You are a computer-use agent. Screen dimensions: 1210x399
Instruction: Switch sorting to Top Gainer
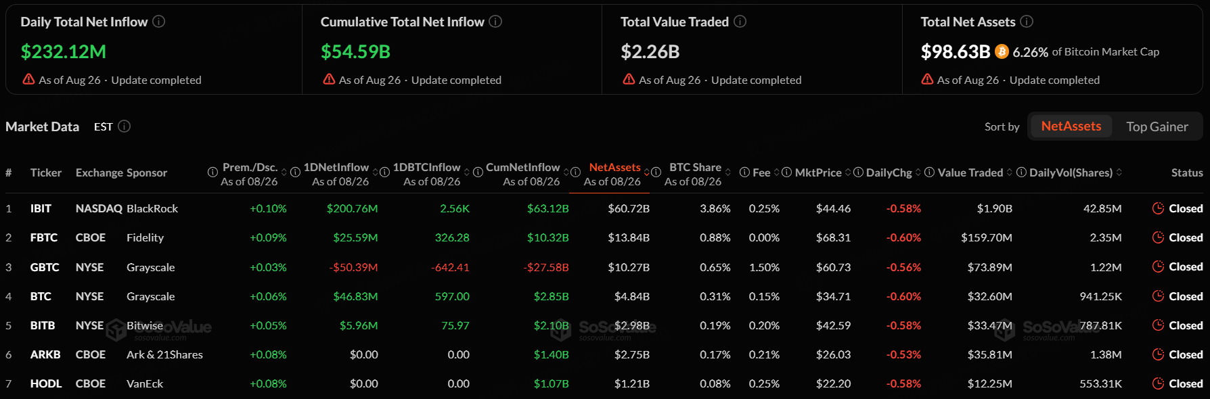pos(1157,126)
